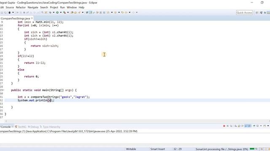
Task: Clear the Console output
Action: click(x=235, y=126)
